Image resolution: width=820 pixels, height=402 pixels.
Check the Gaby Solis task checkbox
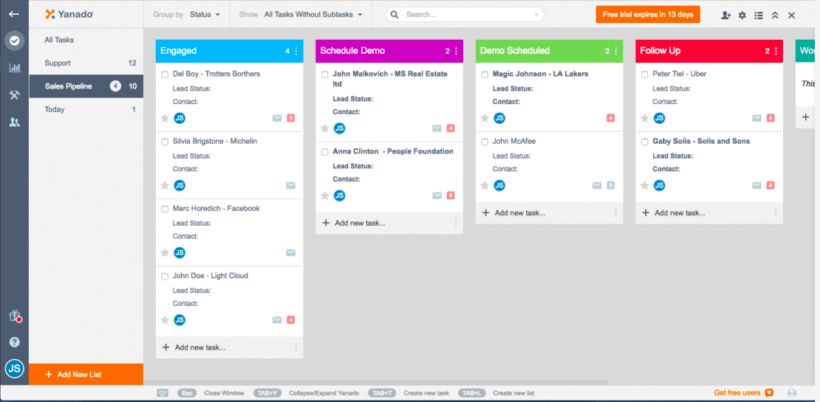click(x=645, y=142)
